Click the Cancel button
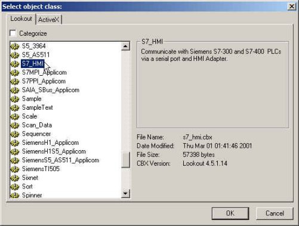 (x=275, y=213)
